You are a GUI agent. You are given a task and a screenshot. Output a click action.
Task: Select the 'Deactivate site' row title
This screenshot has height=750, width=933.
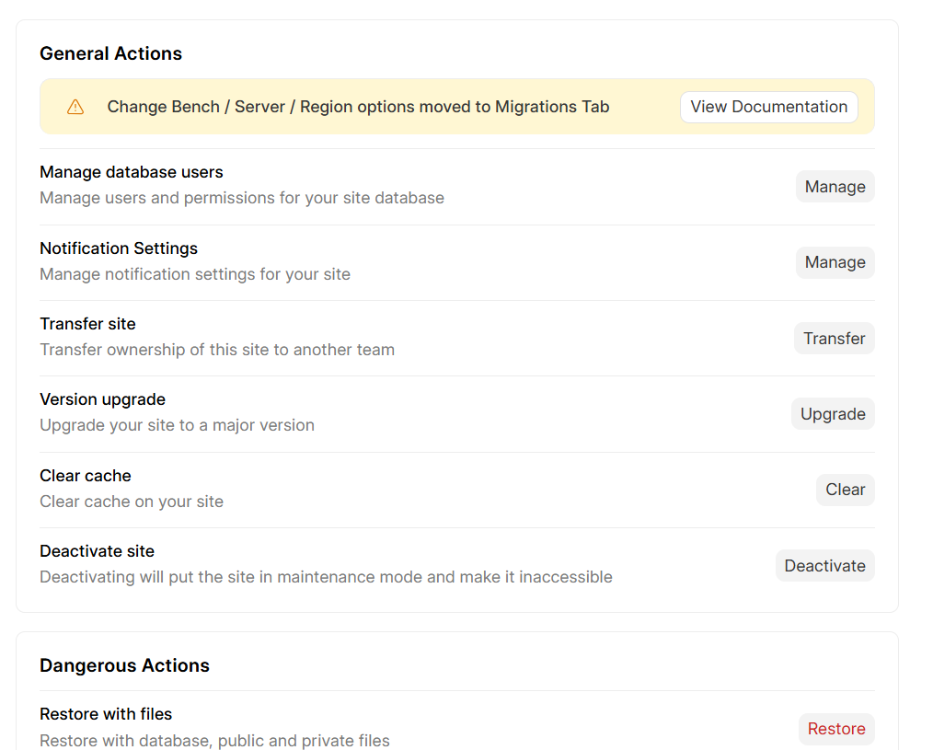[x=97, y=551]
